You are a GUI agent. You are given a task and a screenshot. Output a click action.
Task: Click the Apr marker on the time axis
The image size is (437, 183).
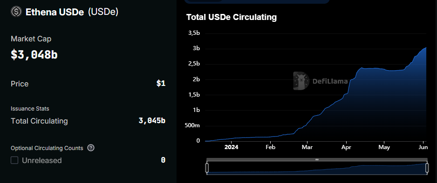click(x=346, y=147)
